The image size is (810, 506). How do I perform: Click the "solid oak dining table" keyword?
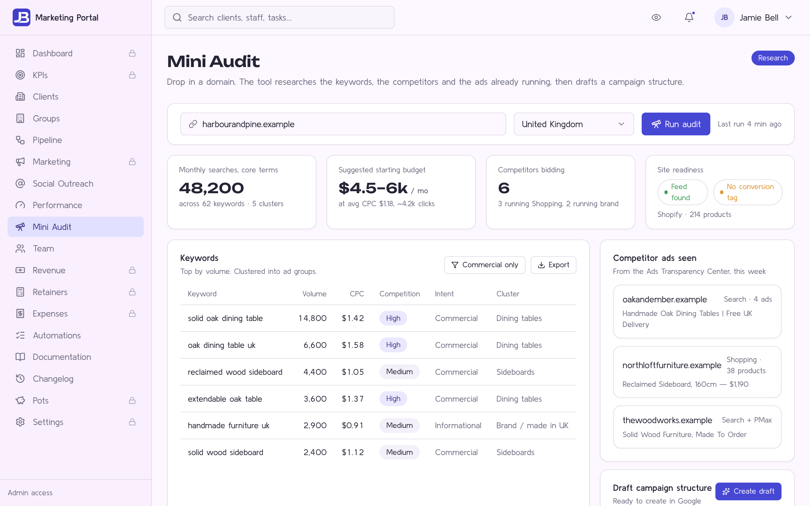click(225, 318)
